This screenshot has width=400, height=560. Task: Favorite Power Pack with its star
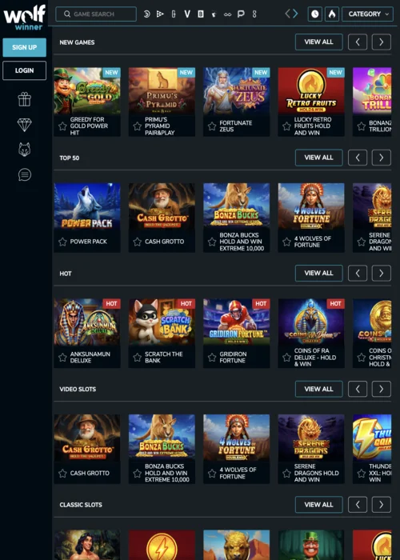pyautogui.click(x=62, y=242)
